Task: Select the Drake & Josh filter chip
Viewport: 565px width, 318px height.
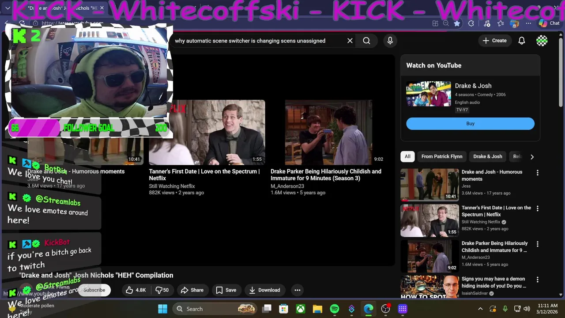Action: coord(488,156)
